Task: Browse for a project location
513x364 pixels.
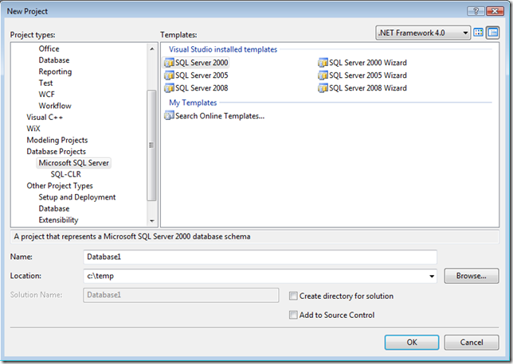Action: pos(472,276)
